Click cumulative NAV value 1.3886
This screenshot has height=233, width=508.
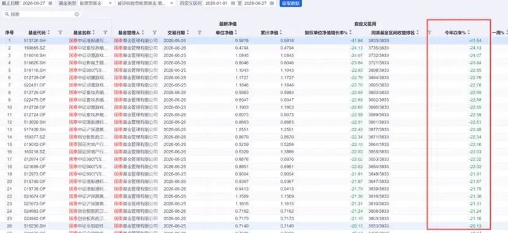click(x=287, y=152)
